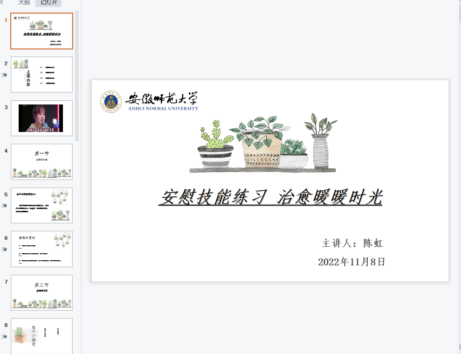The height and width of the screenshot is (354, 461).
Task: Open slide 4 thumbnail titled 第一节
Action: [x=42, y=161]
